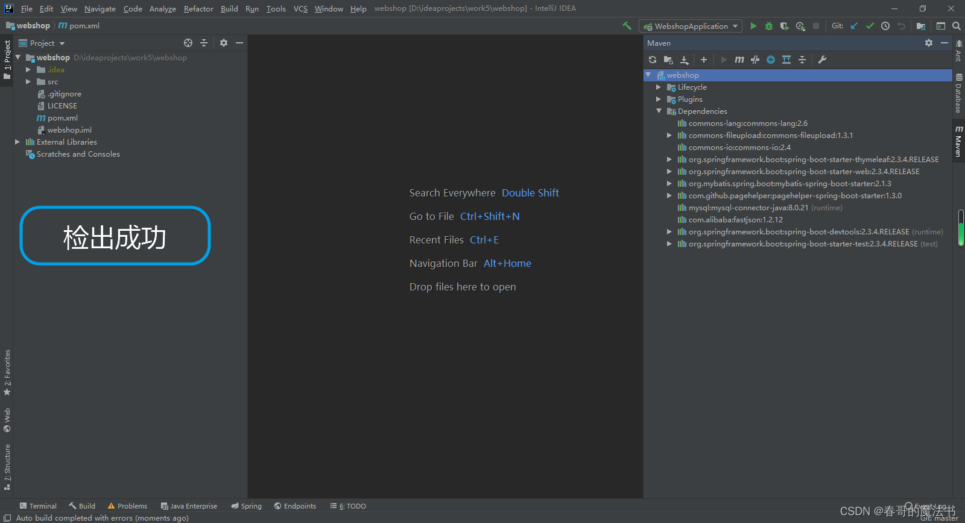Image resolution: width=965 pixels, height=523 pixels.
Task: Open Project Structure icon in main toolbar
Action: click(921, 26)
